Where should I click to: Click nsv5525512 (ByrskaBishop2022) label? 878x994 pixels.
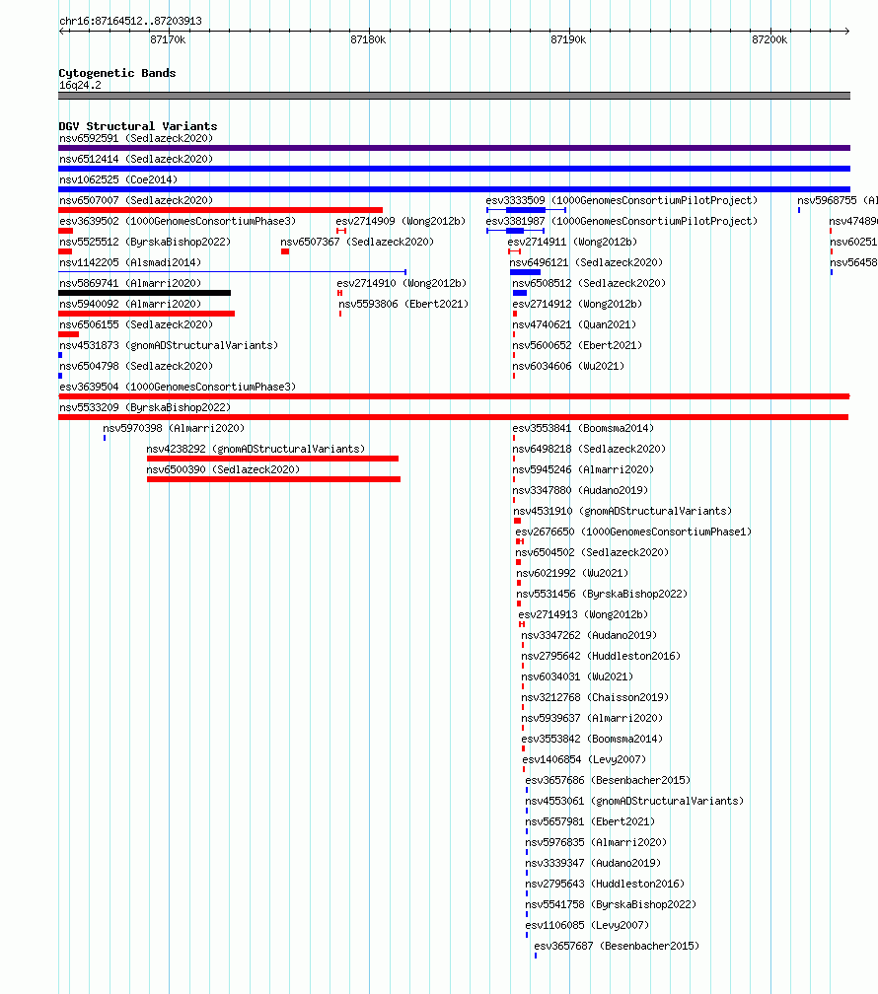point(145,243)
